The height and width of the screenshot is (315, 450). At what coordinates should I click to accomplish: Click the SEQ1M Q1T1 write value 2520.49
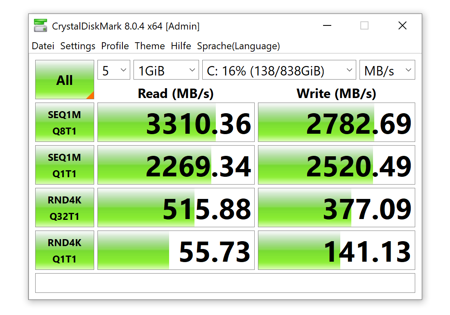point(336,165)
